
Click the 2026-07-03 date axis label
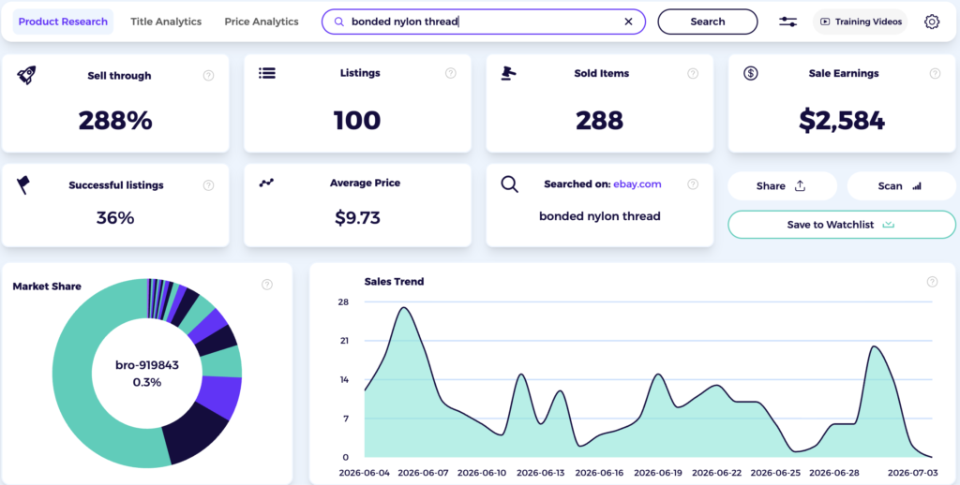[x=912, y=473]
